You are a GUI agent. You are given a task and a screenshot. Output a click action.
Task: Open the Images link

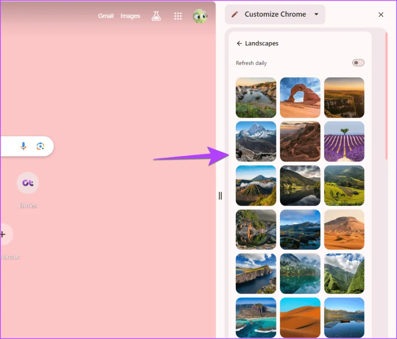[130, 16]
